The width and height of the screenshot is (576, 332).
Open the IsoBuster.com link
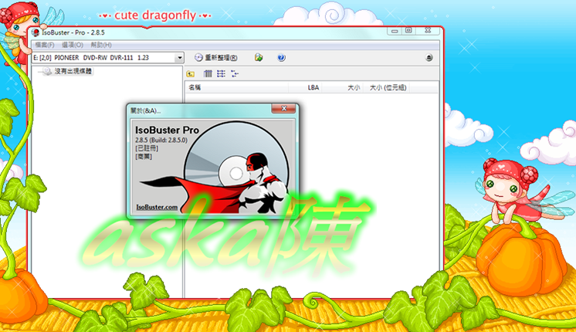(157, 207)
